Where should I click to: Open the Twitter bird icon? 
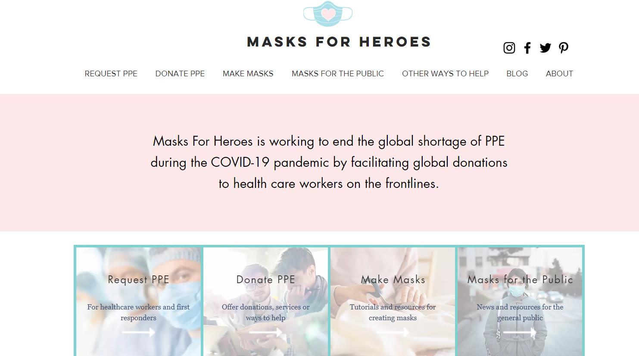[x=545, y=47]
